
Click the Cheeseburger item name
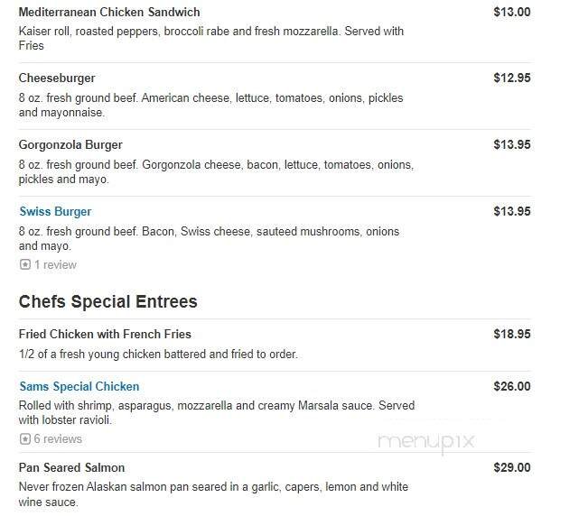[x=57, y=78]
